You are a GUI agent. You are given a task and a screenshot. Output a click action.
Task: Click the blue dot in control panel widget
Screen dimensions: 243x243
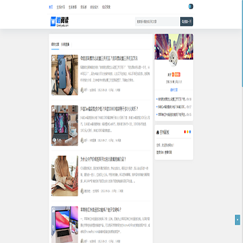(190, 132)
